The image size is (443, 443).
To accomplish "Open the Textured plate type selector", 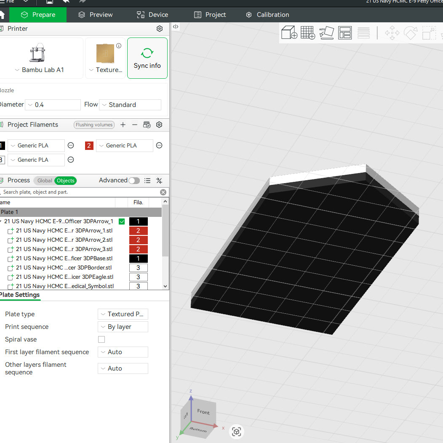I will pyautogui.click(x=105, y=70).
